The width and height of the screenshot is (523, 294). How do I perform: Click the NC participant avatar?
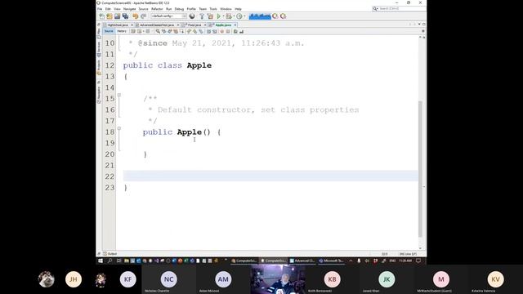[169, 279]
